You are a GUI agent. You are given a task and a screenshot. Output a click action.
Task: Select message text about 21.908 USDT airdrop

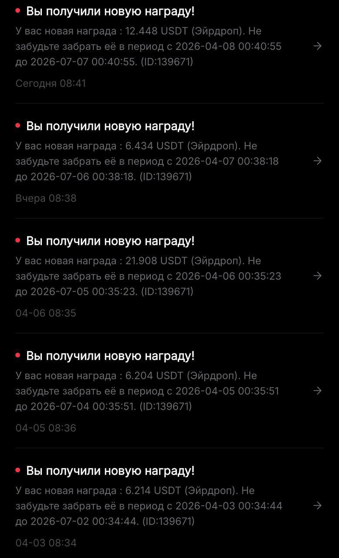(x=148, y=276)
